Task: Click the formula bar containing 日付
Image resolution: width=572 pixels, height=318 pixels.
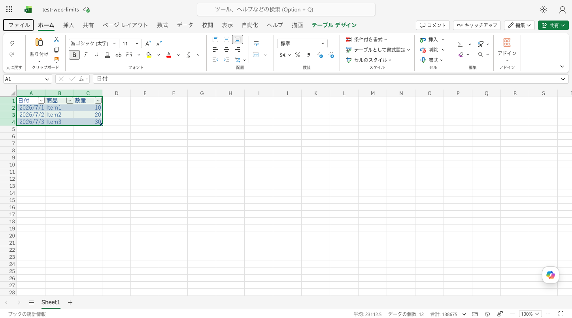Action: point(330,79)
